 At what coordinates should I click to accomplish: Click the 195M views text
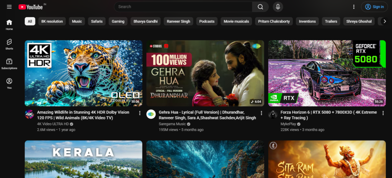[168, 130]
